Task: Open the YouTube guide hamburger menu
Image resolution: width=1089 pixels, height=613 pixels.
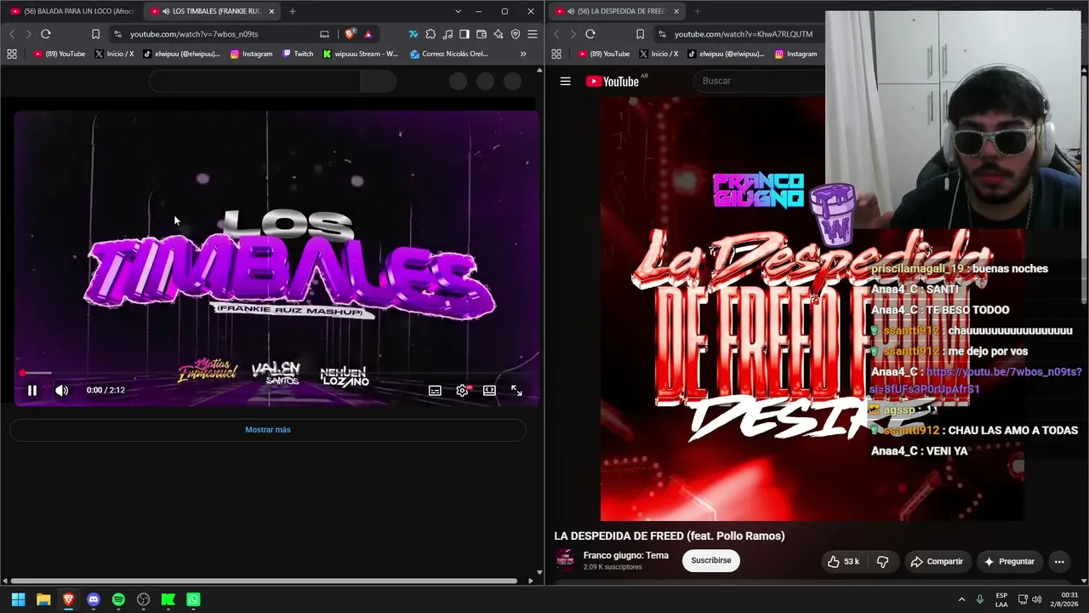Action: pyautogui.click(x=565, y=81)
